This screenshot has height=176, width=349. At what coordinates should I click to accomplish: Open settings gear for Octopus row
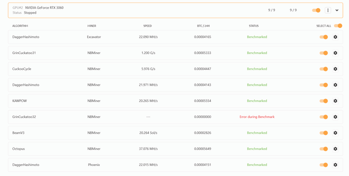335,149
